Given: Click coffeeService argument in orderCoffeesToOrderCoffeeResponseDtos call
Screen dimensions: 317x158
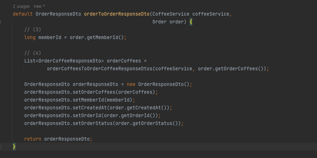Looking at the screenshot, I should click(174, 69).
